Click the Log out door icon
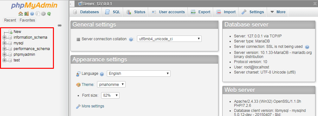 click(x=26, y=14)
